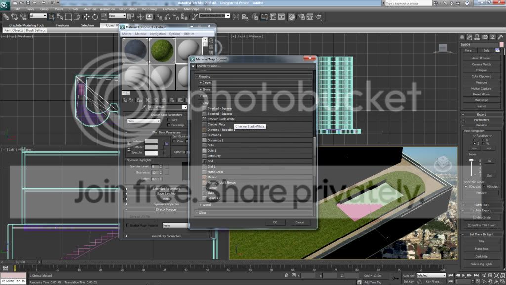Image resolution: width=506 pixels, height=285 pixels.
Task: Click the Sample Type icon beside spheres
Action: 211,41
